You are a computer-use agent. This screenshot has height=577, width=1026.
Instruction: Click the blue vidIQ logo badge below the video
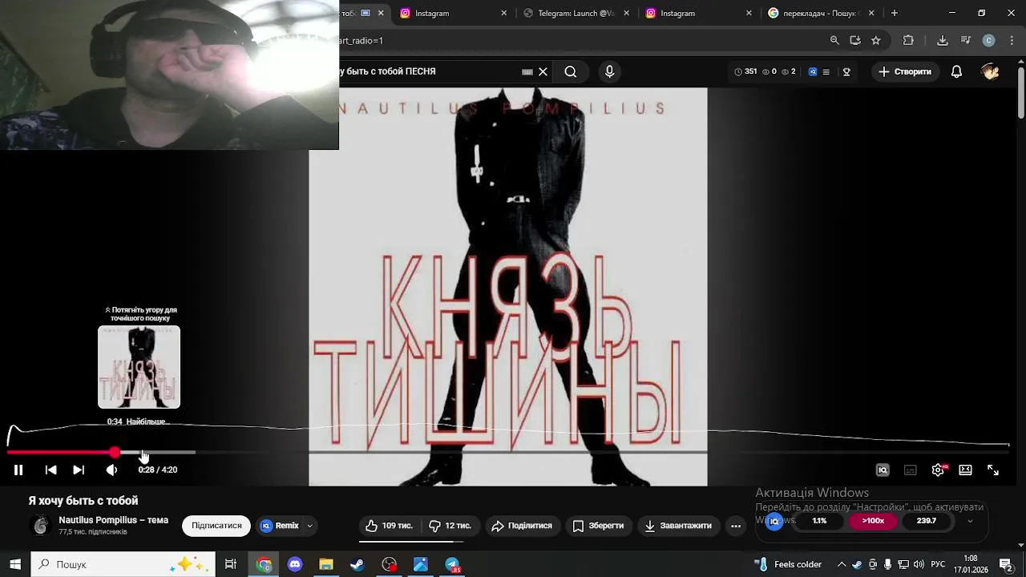[x=774, y=522]
